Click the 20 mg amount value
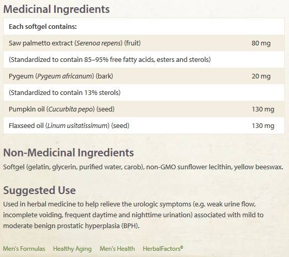 (x=261, y=76)
